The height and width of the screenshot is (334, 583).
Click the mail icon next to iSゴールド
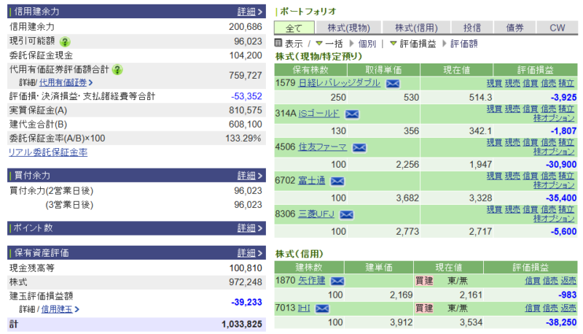tap(352, 114)
